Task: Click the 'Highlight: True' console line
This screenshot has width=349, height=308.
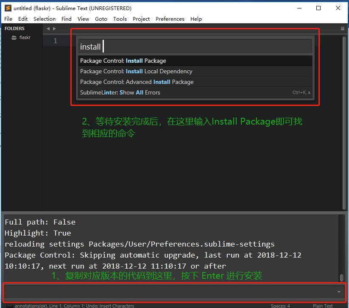Action: (x=38, y=233)
